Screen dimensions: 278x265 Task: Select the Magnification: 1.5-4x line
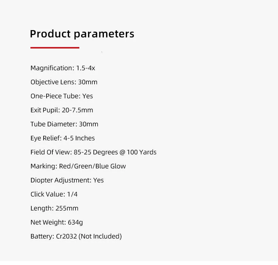pos(63,68)
